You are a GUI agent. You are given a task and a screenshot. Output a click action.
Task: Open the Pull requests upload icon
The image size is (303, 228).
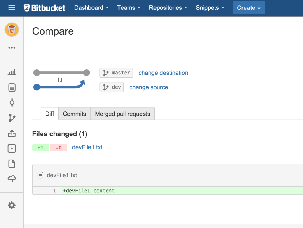(x=12, y=133)
